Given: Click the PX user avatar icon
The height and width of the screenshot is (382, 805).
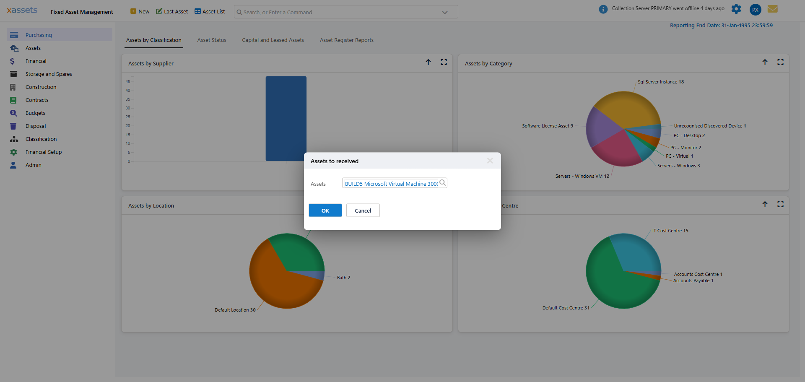Looking at the screenshot, I should pyautogui.click(x=755, y=9).
